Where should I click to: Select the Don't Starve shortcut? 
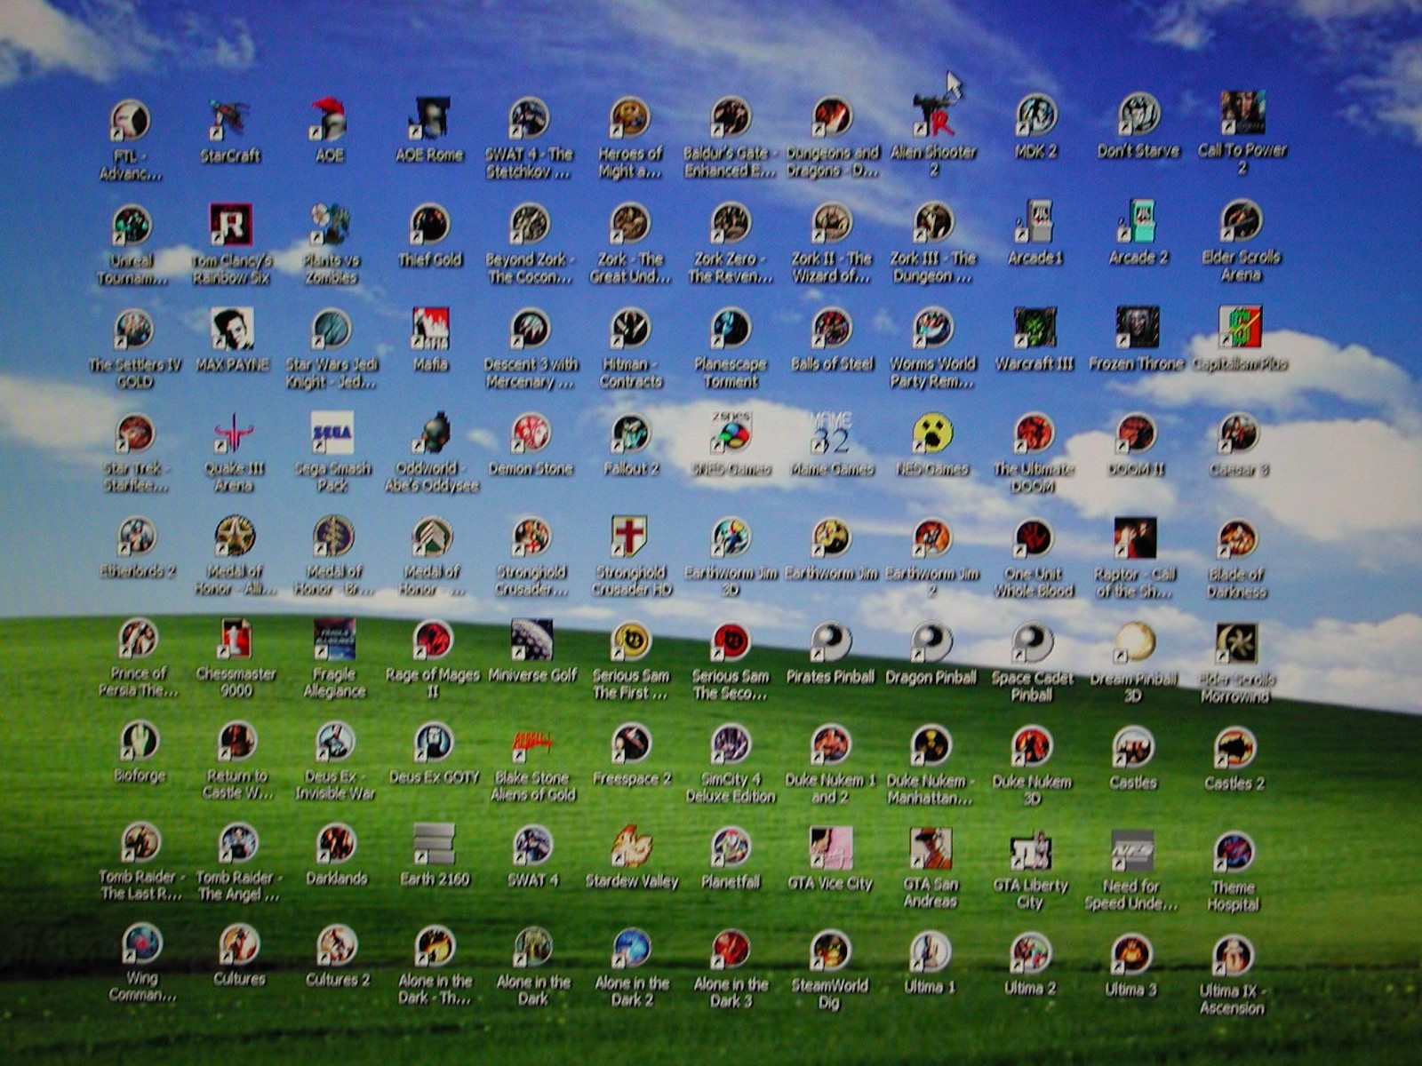pyautogui.click(x=1138, y=114)
